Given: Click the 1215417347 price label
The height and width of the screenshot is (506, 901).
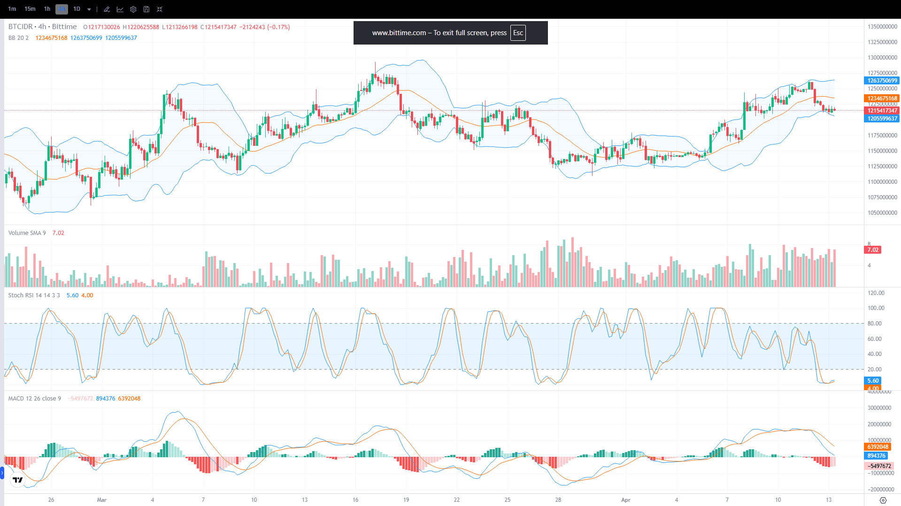Looking at the screenshot, I should [881, 110].
